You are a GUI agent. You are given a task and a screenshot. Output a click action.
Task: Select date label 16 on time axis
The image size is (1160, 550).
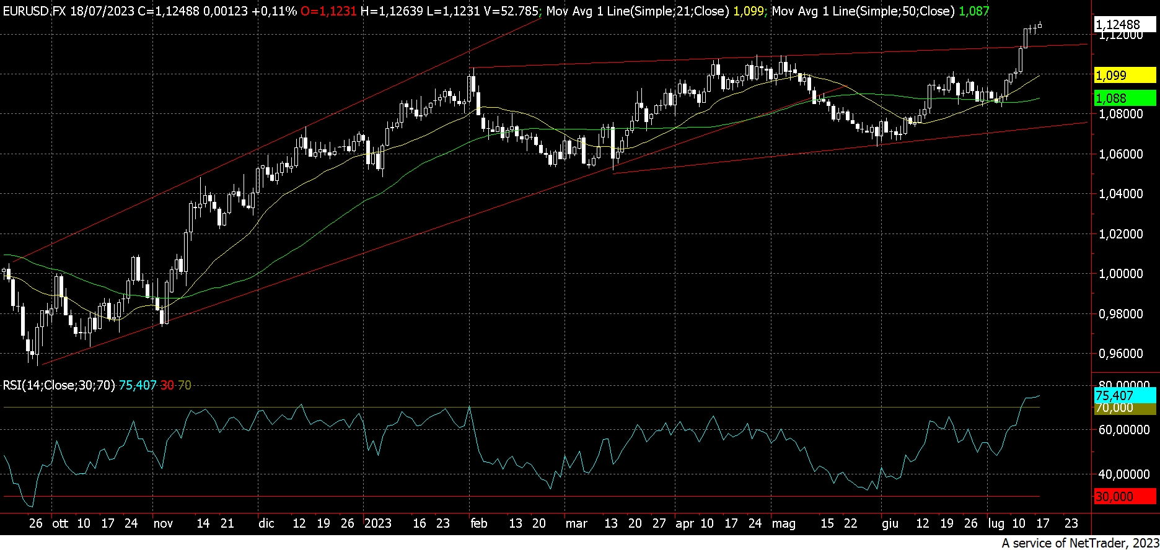(x=420, y=523)
